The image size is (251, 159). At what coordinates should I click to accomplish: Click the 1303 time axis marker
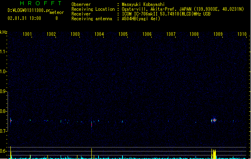(75, 34)
